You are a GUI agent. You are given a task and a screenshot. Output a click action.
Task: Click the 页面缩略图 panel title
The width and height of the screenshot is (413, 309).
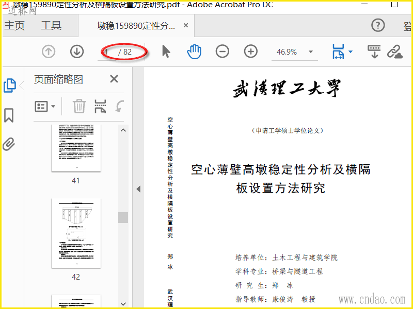point(58,79)
